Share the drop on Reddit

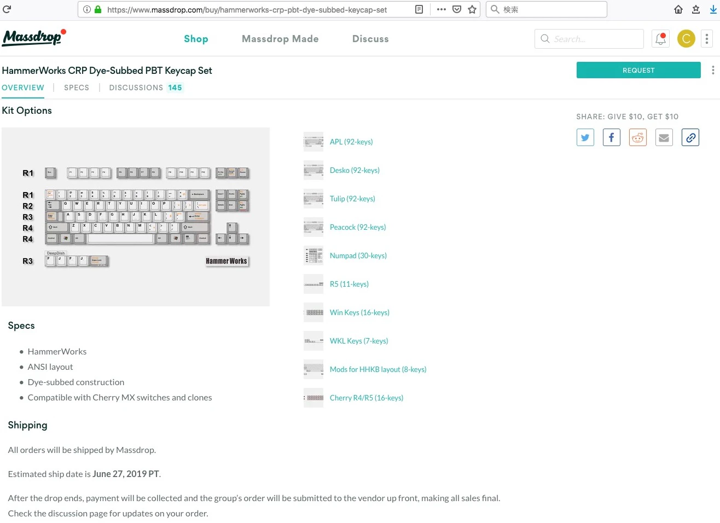coord(638,137)
